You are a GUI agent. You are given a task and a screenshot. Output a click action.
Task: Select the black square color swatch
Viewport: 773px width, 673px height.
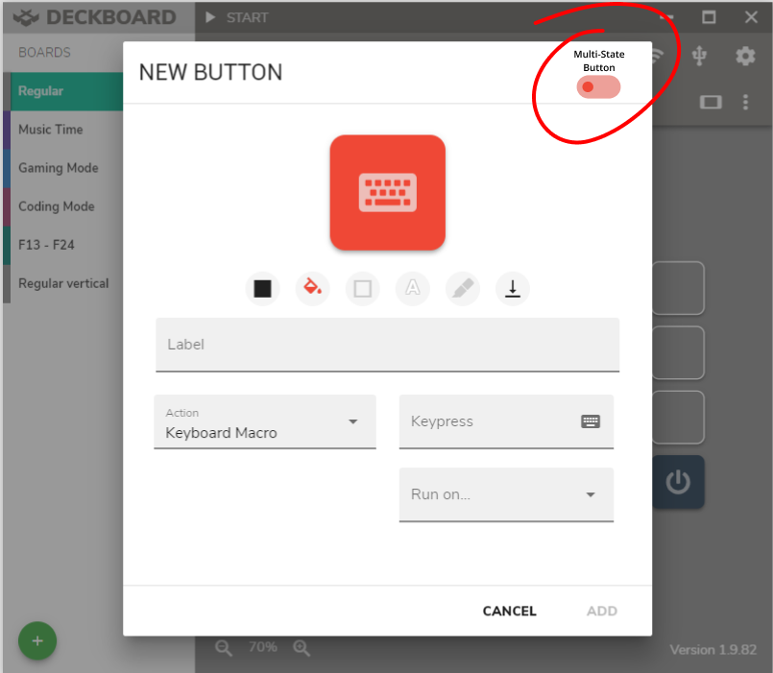[262, 289]
